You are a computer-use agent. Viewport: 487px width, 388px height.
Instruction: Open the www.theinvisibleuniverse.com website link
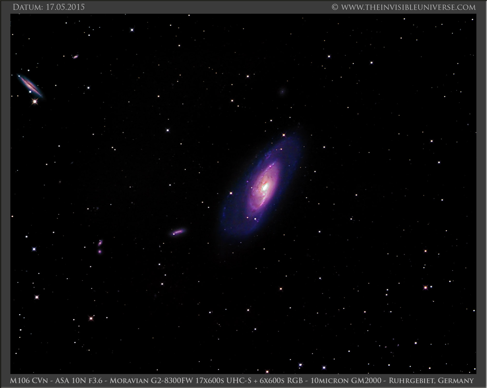(x=408, y=7)
